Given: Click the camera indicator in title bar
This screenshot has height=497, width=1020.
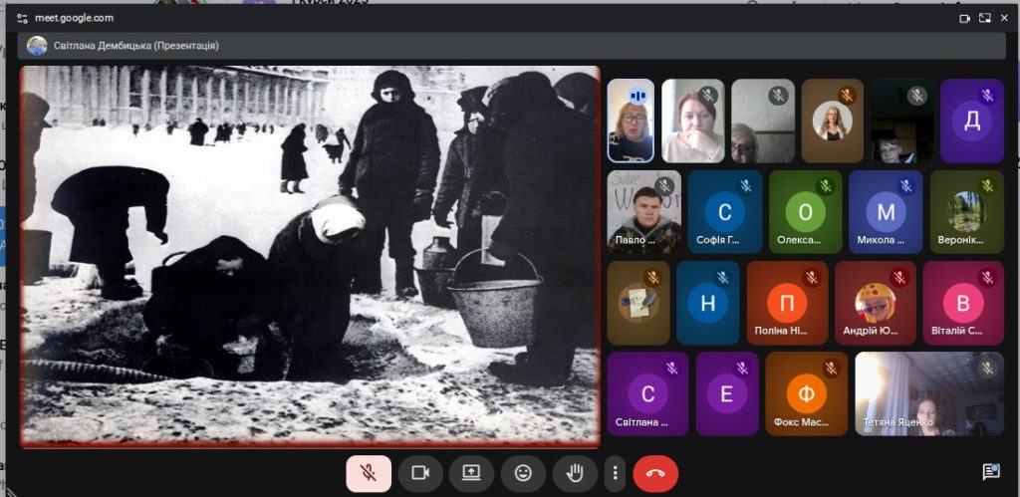Looking at the screenshot, I should tap(964, 18).
